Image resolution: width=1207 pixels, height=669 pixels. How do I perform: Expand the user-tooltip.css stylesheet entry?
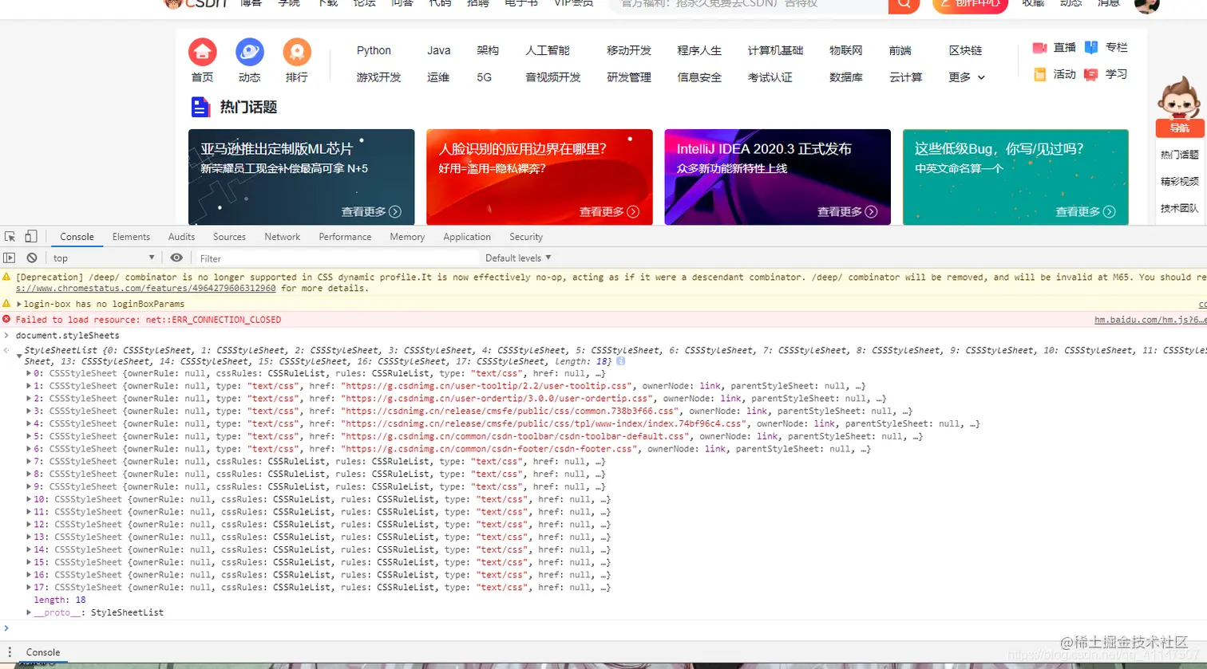30,386
